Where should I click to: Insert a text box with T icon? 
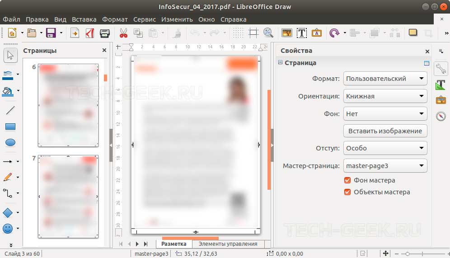[302, 33]
